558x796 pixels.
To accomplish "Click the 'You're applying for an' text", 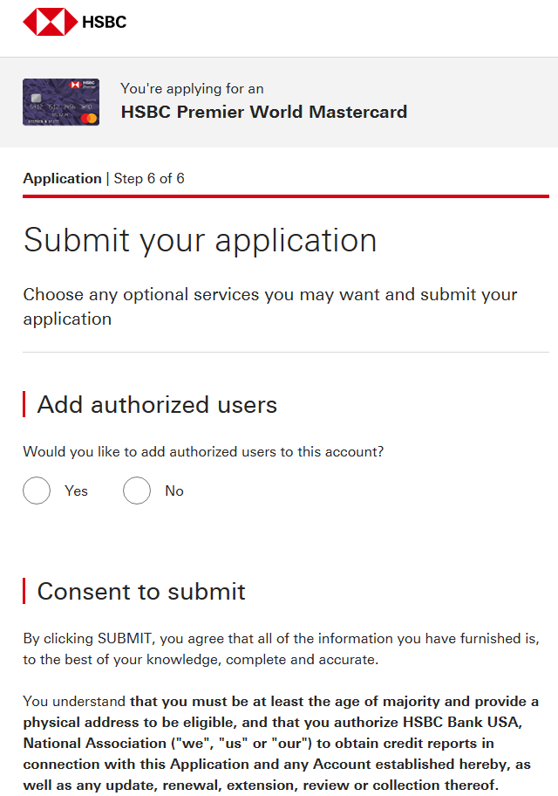I will 192,89.
